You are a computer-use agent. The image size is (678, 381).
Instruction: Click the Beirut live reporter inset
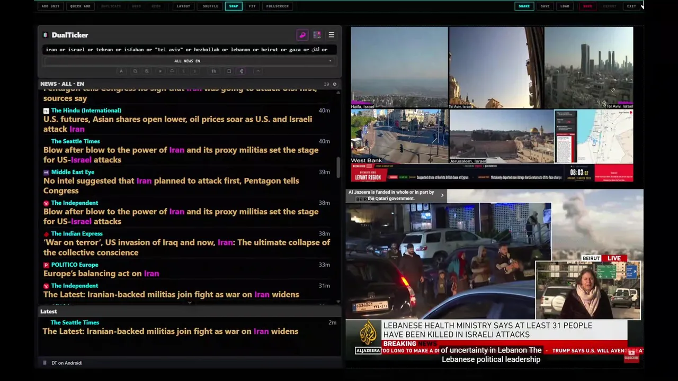pos(588,290)
